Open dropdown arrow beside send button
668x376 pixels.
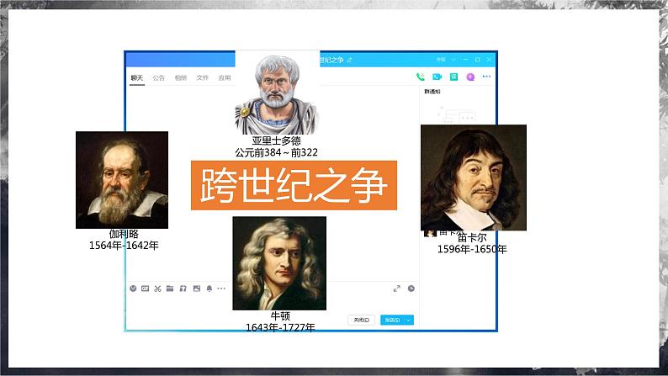[409, 320]
